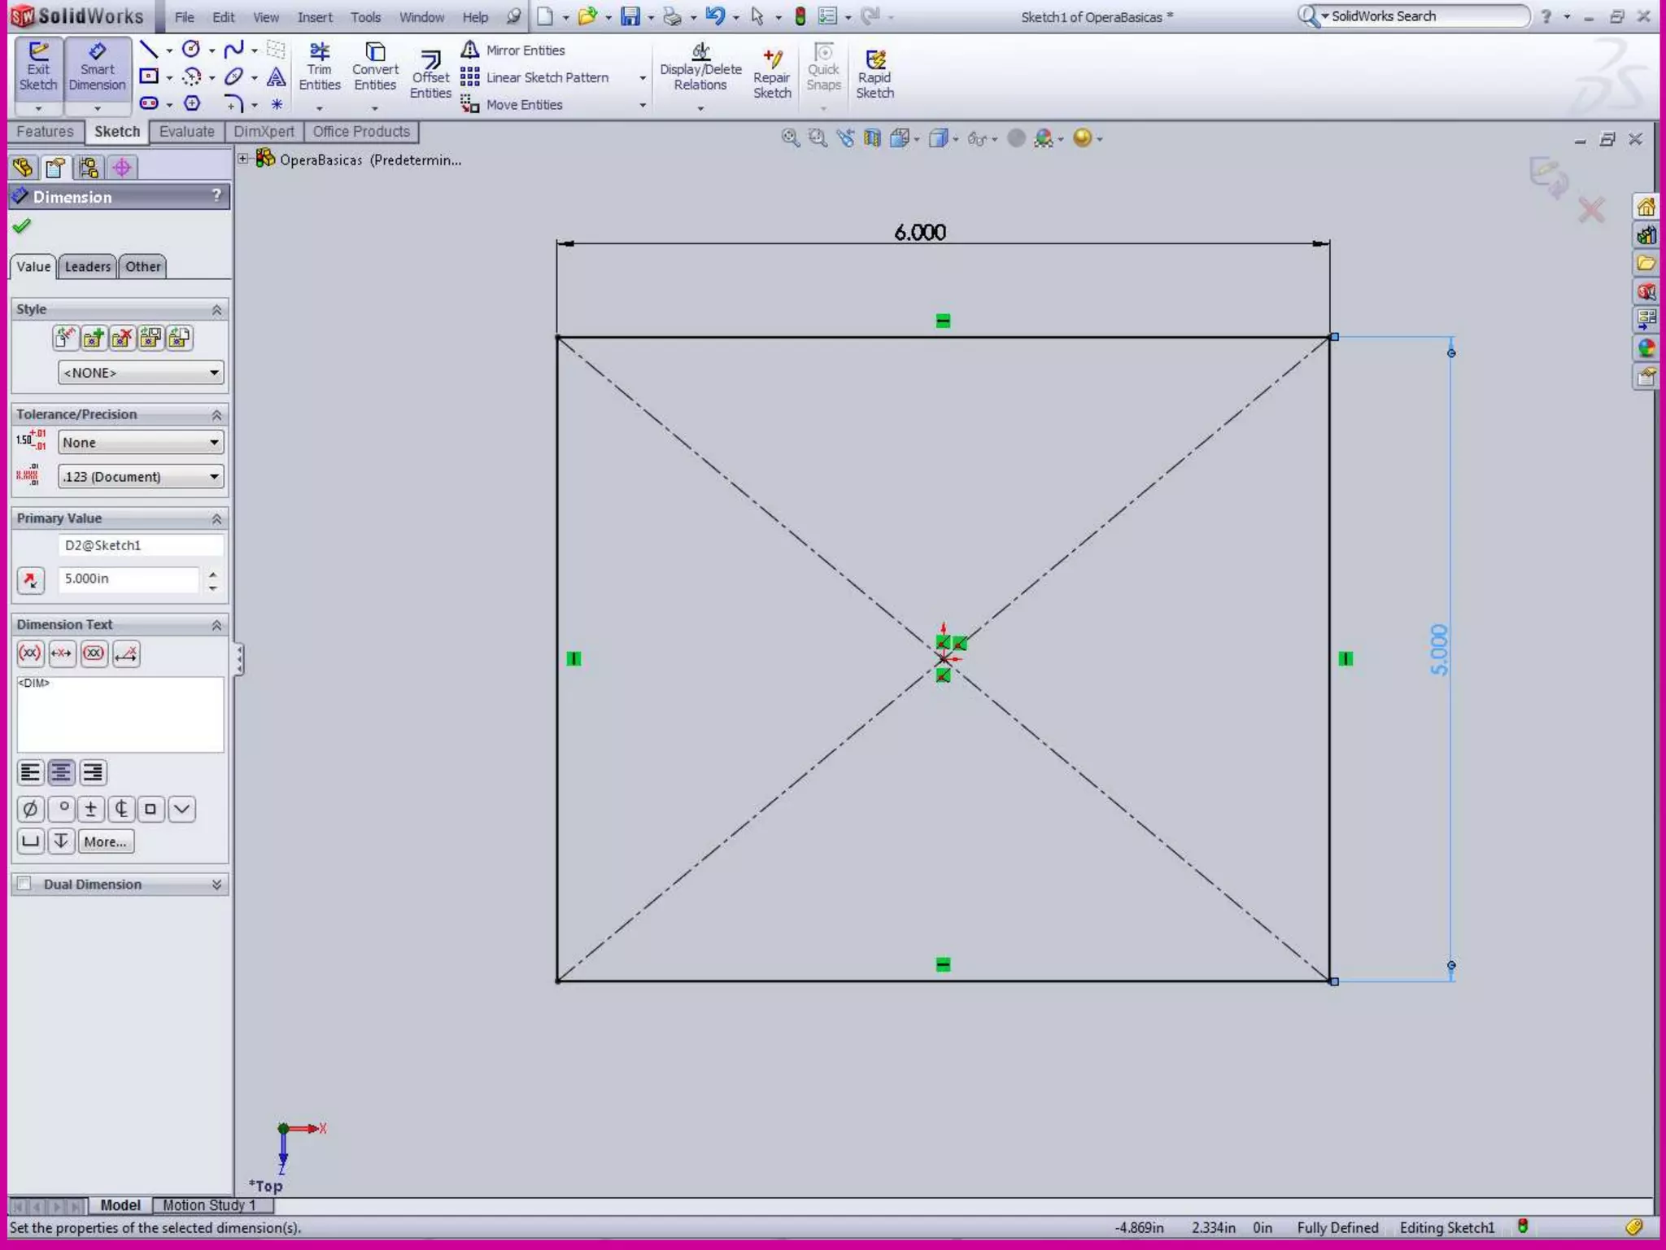This screenshot has width=1666, height=1250.
Task: Click the Rapid Sketch icon
Action: click(874, 75)
